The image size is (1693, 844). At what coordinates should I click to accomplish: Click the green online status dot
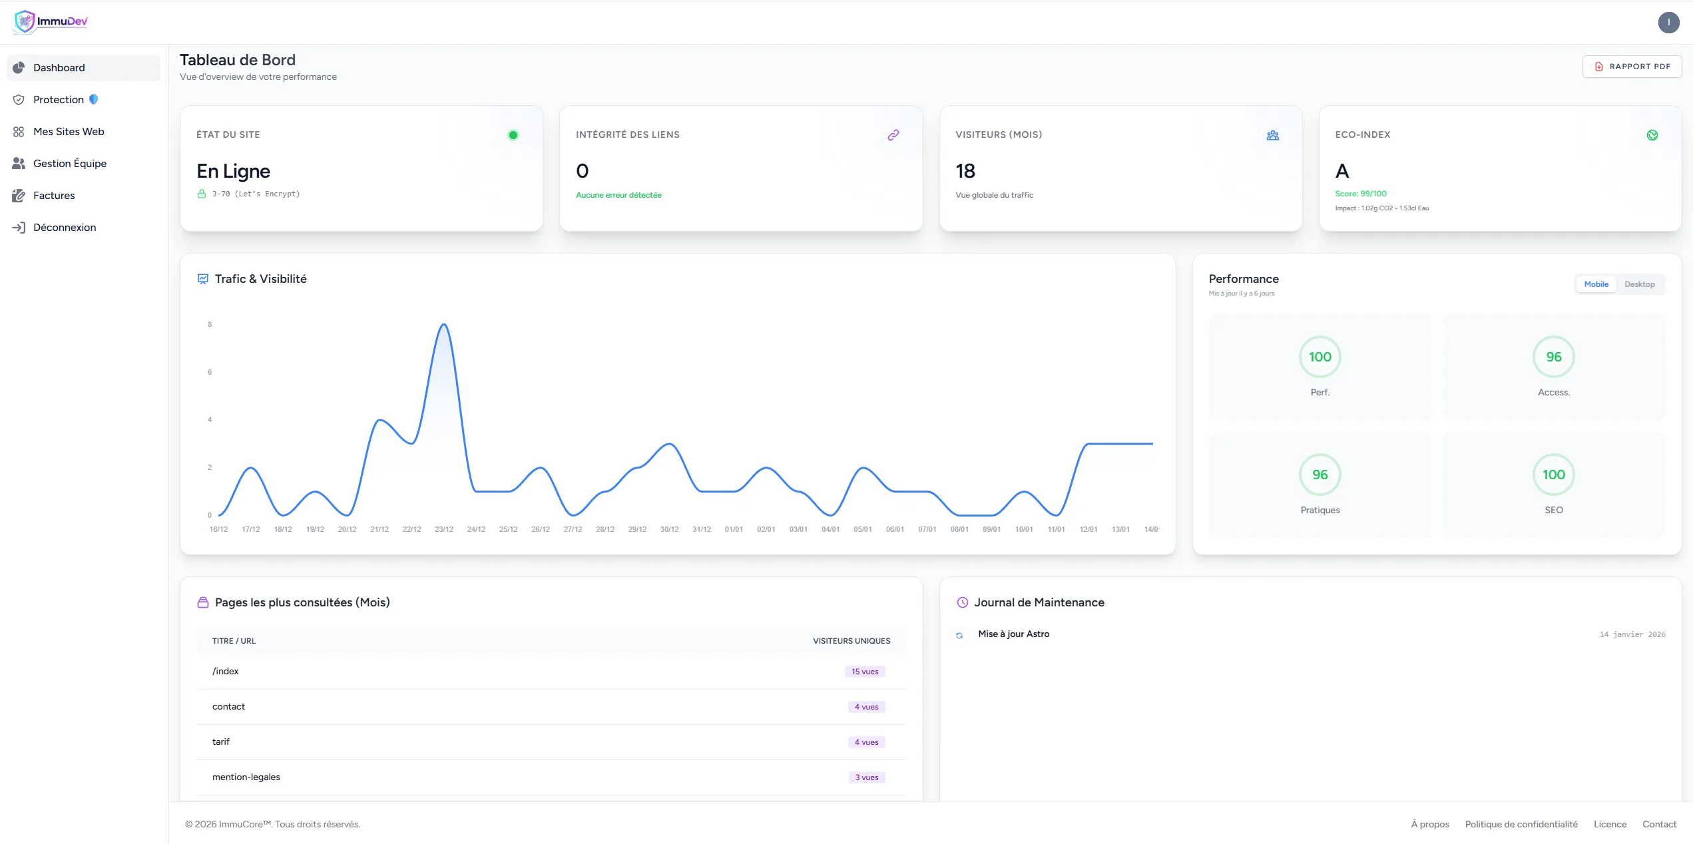coord(513,135)
